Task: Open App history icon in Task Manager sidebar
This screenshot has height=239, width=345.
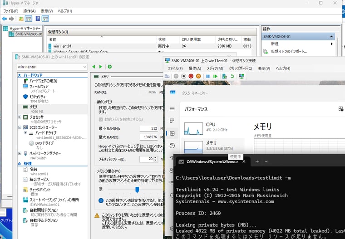Action: (172, 146)
